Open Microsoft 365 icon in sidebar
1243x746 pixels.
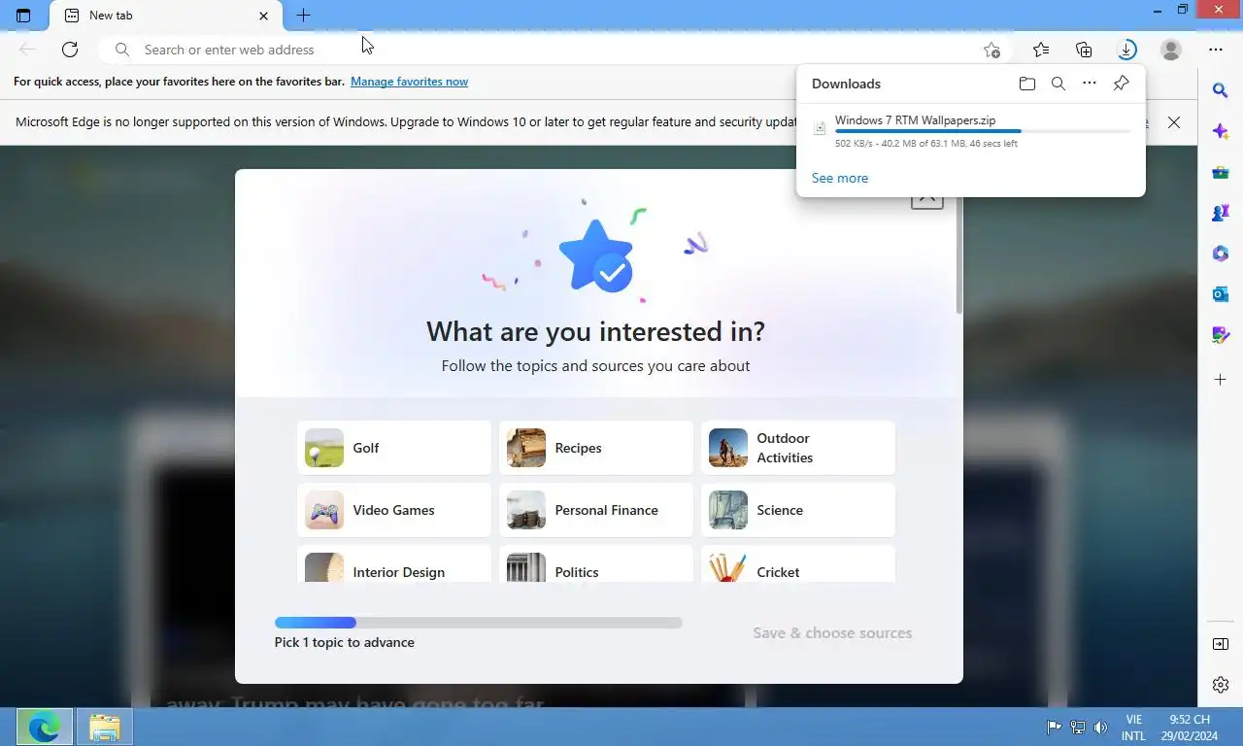[x=1221, y=254]
